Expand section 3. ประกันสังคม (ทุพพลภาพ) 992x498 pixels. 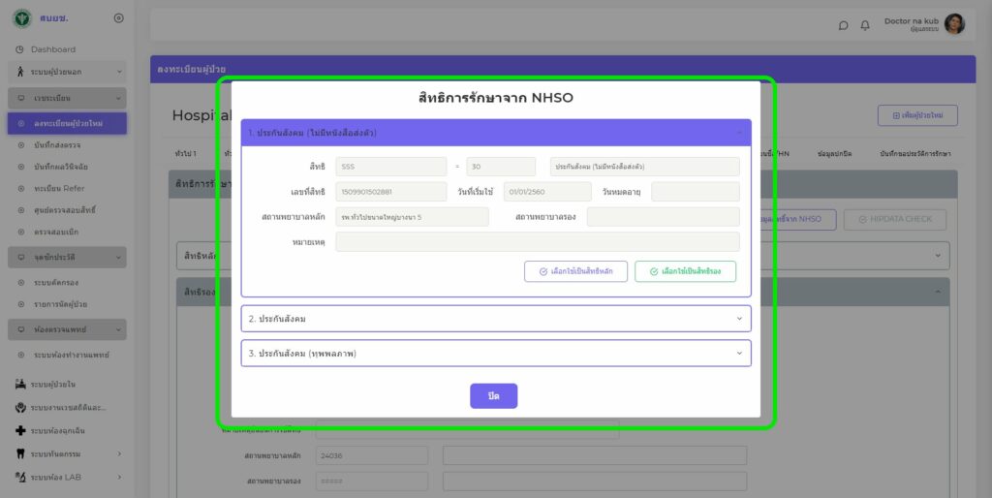coord(495,354)
